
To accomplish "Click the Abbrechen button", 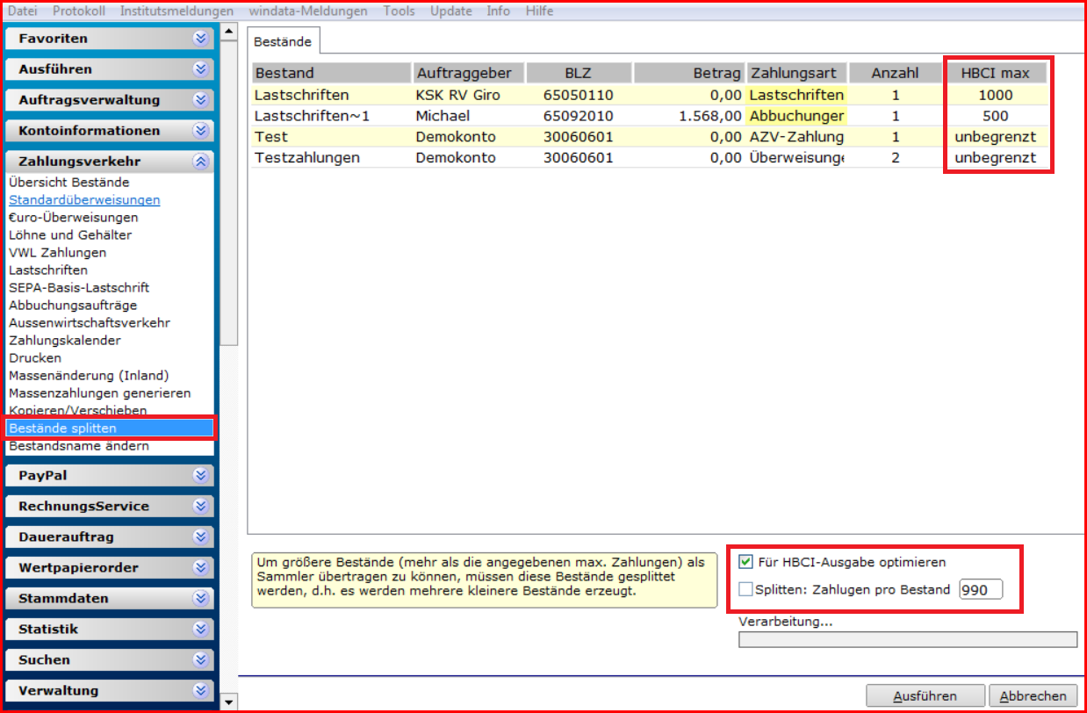I will click(1033, 696).
